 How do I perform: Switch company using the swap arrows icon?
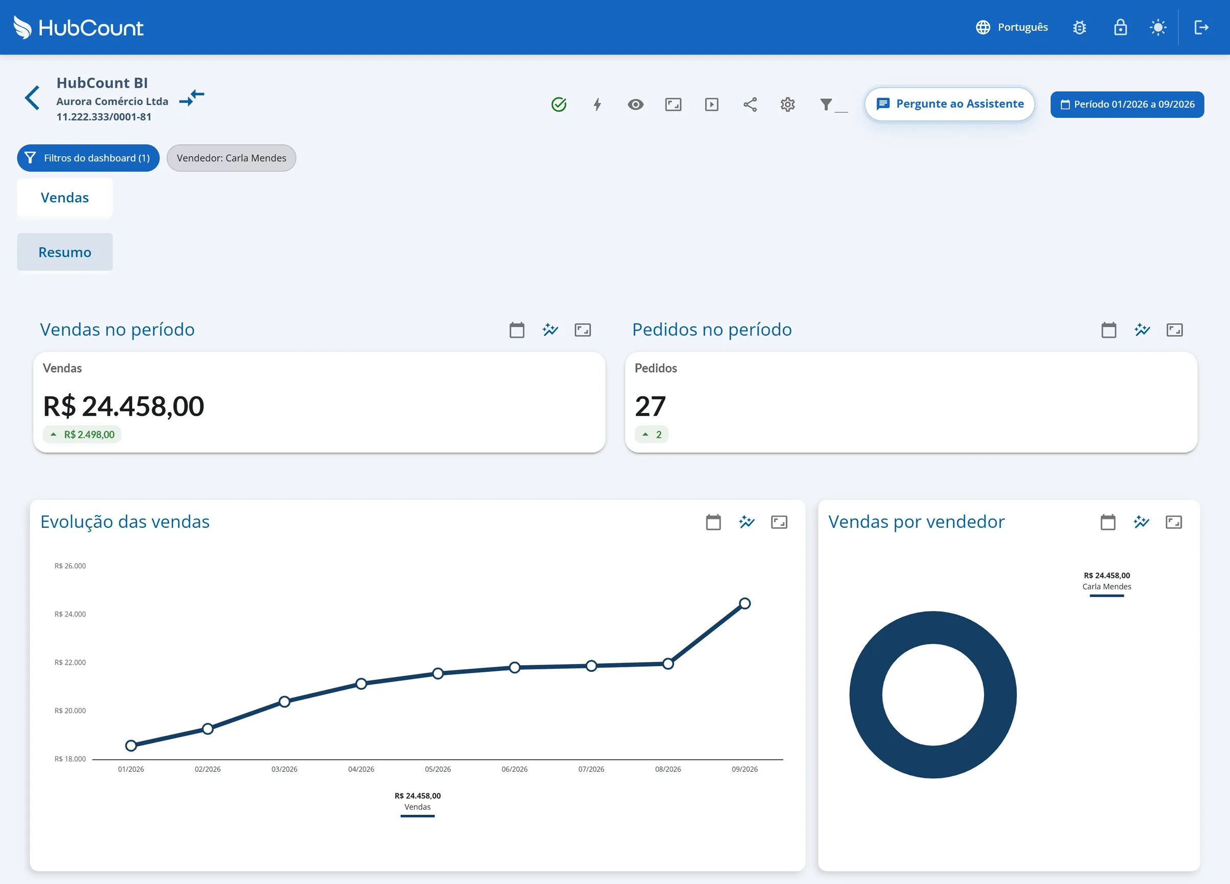coord(192,98)
